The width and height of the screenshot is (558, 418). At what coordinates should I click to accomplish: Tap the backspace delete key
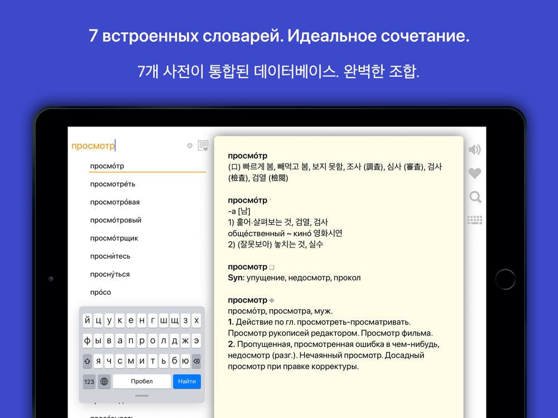(196, 361)
